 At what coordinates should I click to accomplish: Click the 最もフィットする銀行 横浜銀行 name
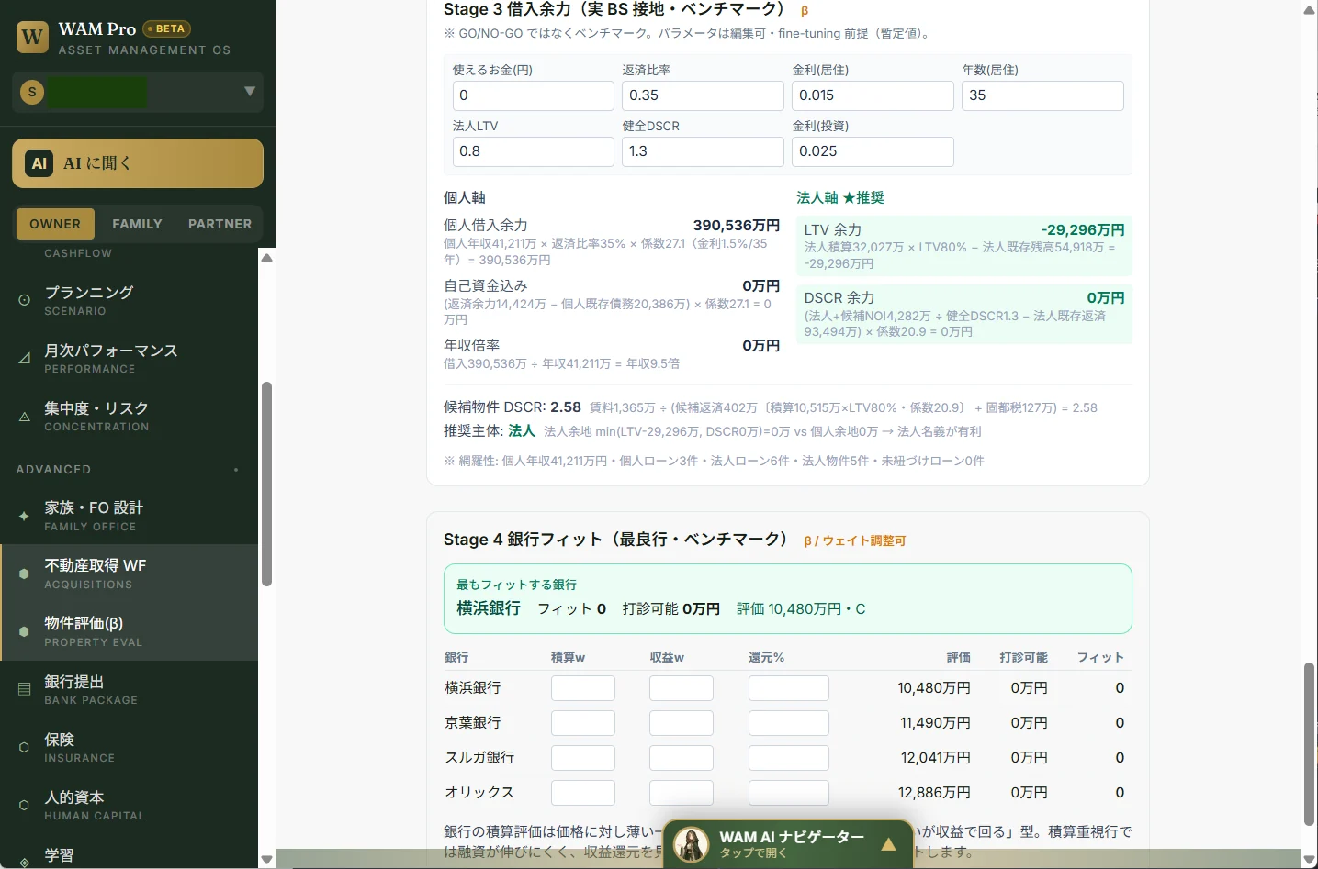[x=489, y=608]
